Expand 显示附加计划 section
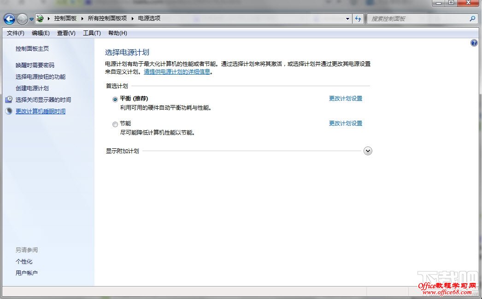This screenshot has height=299, width=482. 367,151
